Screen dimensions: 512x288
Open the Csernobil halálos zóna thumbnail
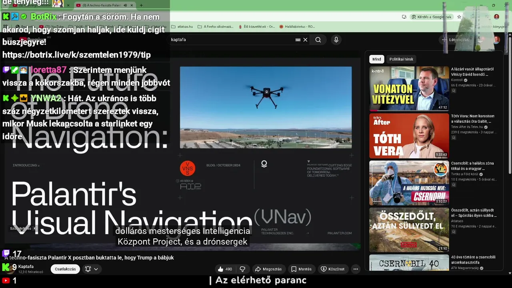point(409,183)
